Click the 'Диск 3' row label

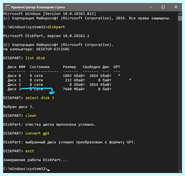(14, 89)
